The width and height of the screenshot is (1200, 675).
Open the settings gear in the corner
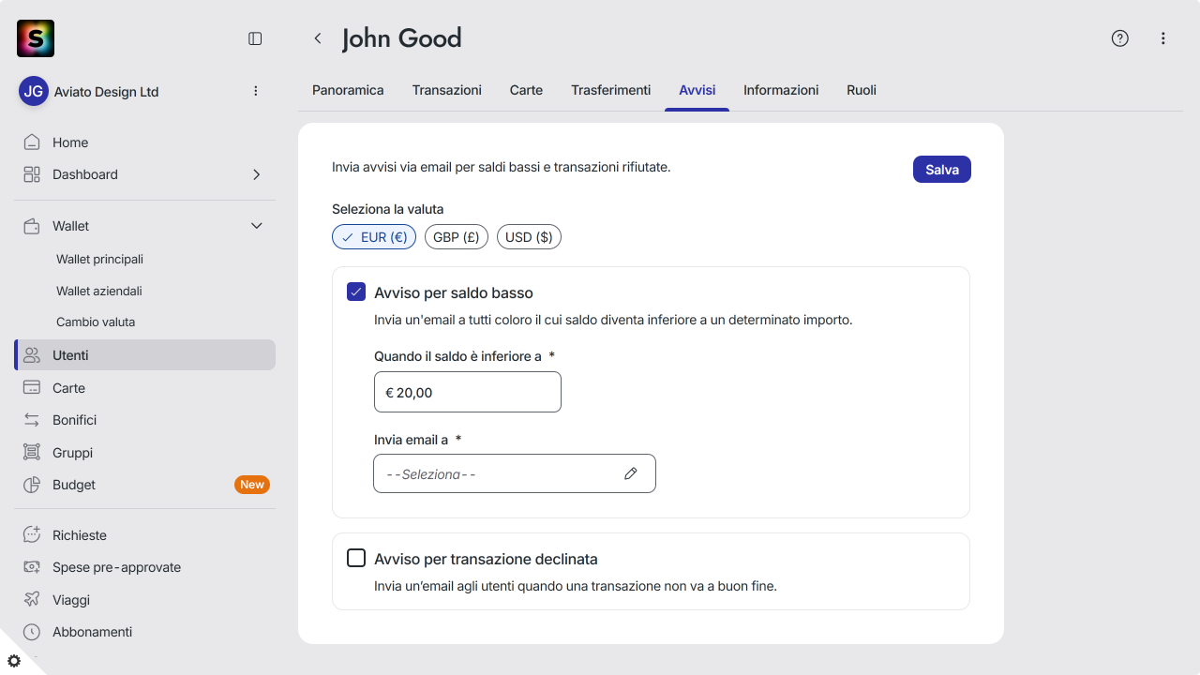14,661
